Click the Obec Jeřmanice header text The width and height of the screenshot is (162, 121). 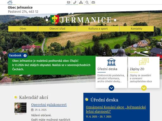[20, 8]
